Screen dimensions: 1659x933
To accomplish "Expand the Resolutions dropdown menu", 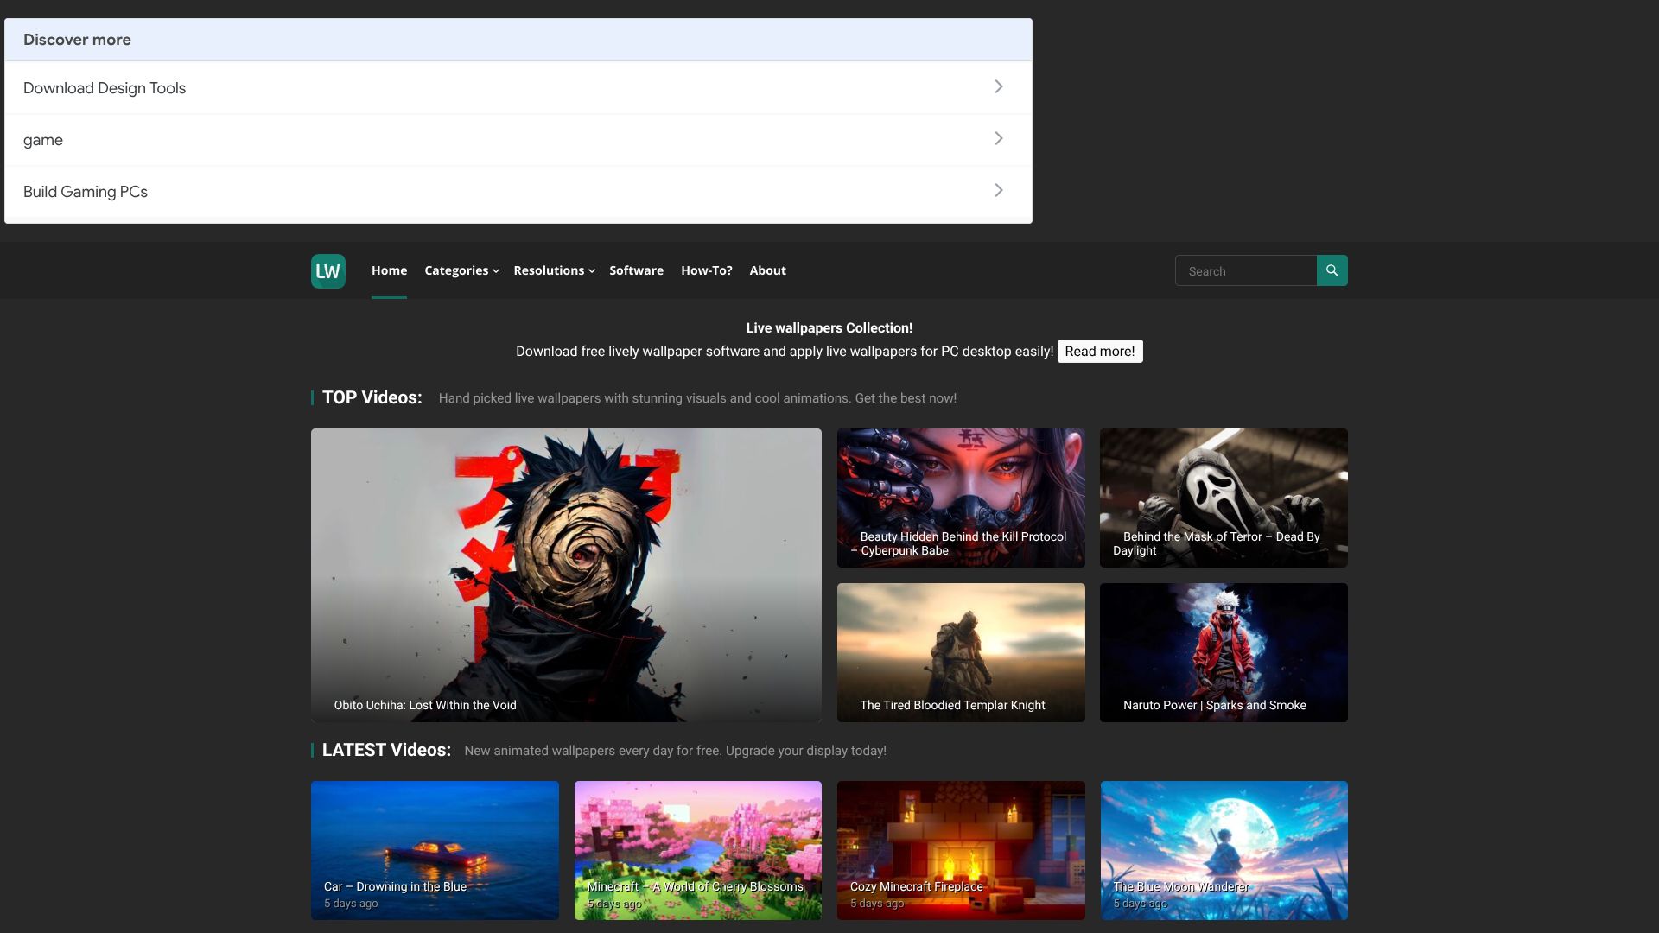I will pyautogui.click(x=554, y=270).
